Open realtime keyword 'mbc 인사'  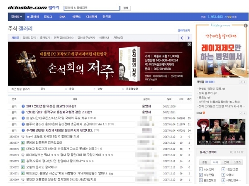(x=209, y=169)
